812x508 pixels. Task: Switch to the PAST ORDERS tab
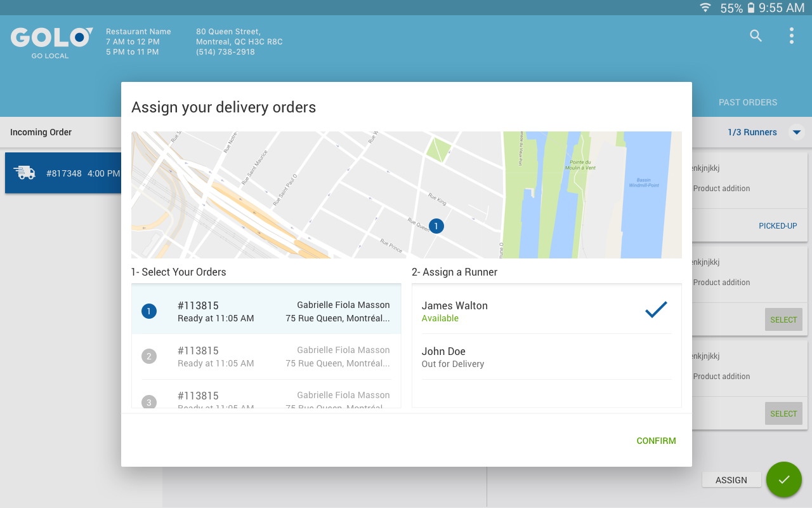pyautogui.click(x=748, y=102)
